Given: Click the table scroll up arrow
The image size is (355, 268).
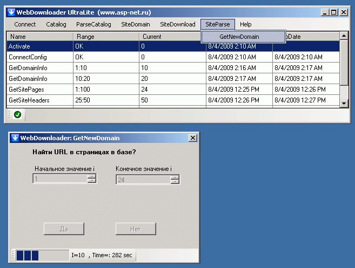Looking at the screenshot, I should tap(344, 36).
